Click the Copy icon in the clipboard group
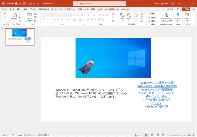197x137 pixels. [x=20, y=17]
